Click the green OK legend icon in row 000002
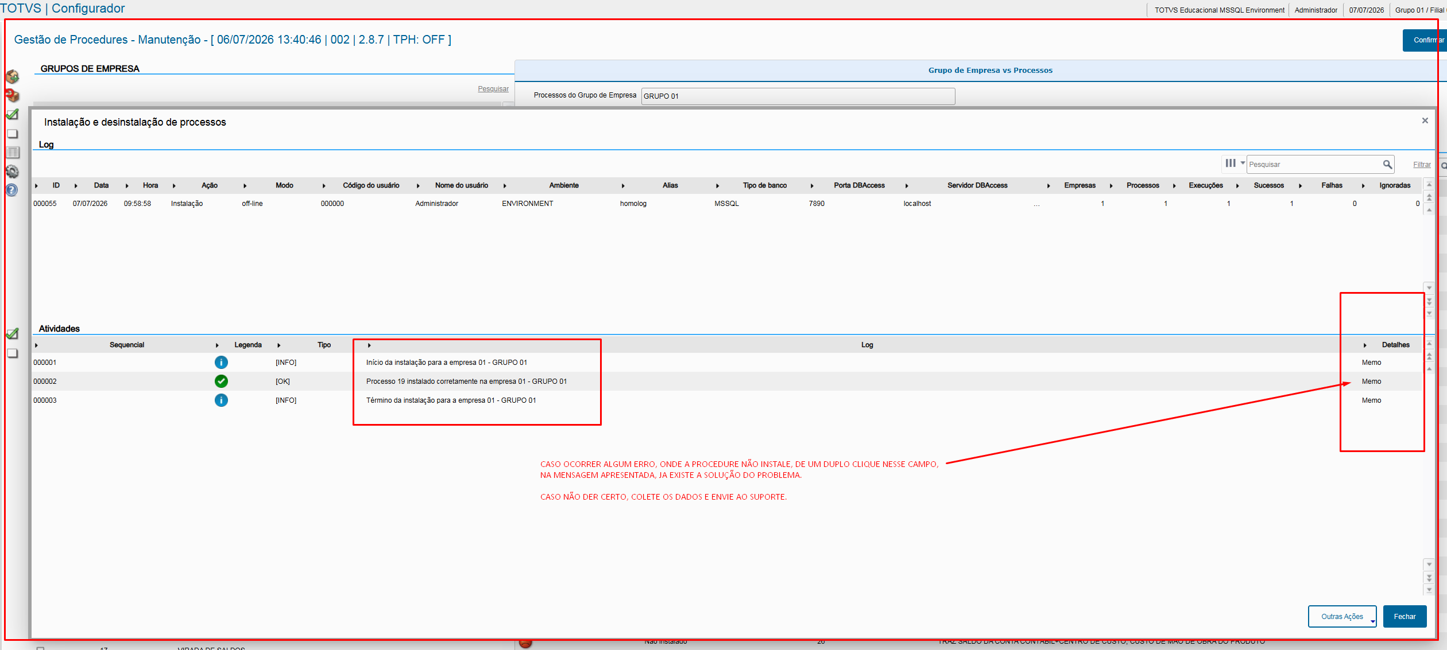 [x=221, y=382]
